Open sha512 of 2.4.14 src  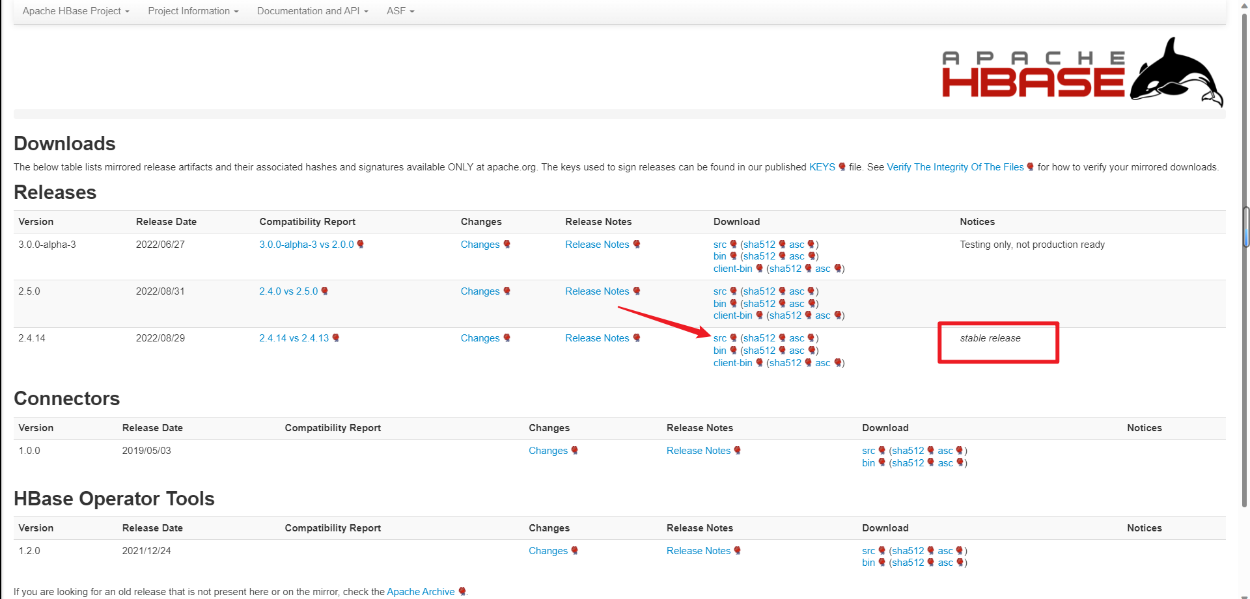pos(759,338)
